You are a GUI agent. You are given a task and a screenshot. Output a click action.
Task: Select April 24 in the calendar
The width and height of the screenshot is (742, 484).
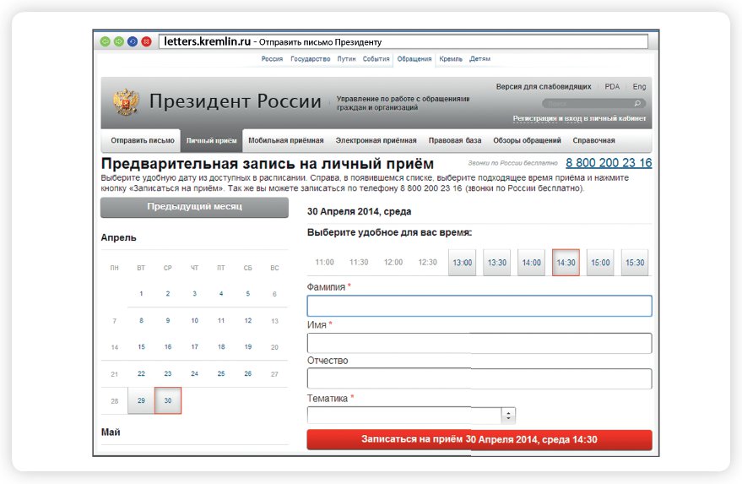[194, 373]
